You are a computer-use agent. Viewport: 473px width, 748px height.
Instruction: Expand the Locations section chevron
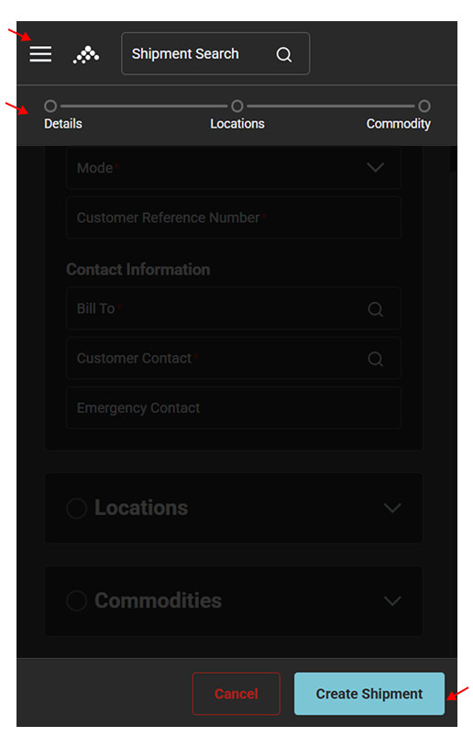click(x=392, y=508)
